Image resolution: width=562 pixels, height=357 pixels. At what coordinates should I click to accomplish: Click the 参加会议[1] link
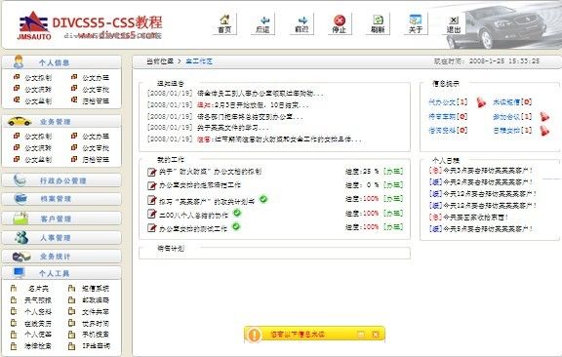512,116
